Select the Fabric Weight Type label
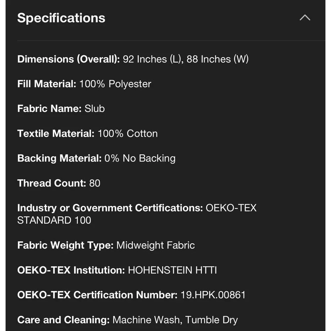Image resolution: width=331 pixels, height=331 pixels. pos(66,245)
